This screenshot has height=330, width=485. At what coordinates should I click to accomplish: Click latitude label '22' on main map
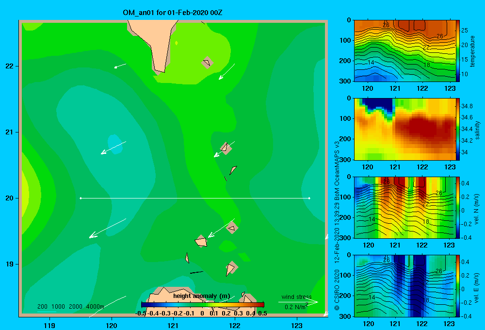[10, 66]
